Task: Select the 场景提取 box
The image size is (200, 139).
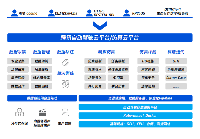Action: pos(41,69)
